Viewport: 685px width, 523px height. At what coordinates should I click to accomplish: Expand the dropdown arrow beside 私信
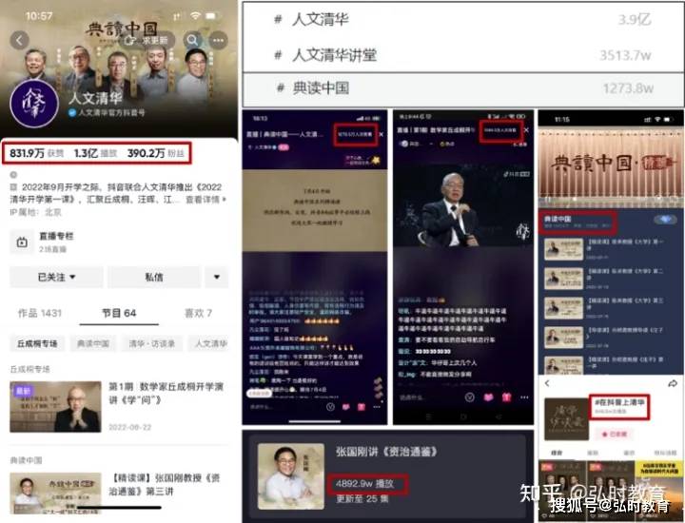pos(217,278)
